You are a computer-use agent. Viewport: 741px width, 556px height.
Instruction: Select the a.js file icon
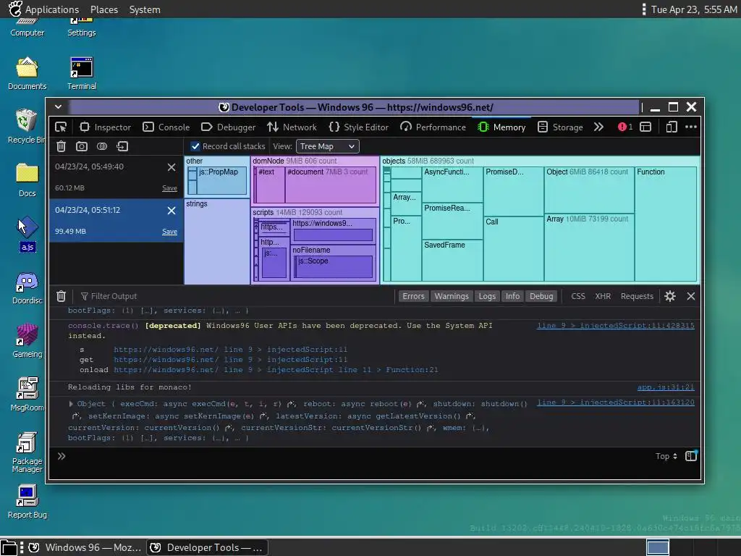[x=27, y=234]
